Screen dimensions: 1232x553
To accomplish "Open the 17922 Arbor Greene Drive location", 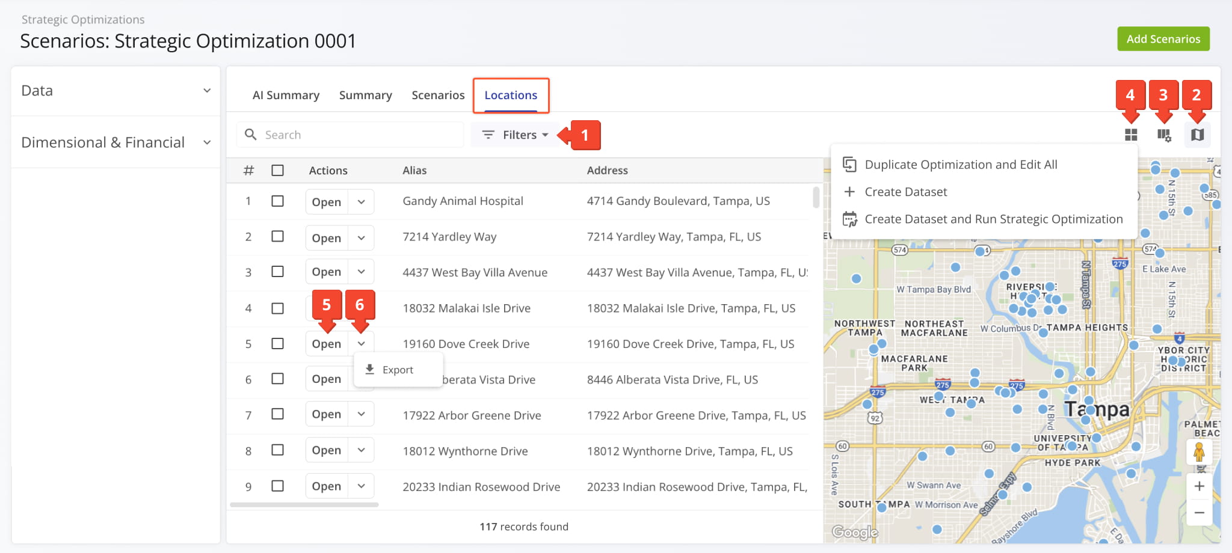I will (327, 414).
